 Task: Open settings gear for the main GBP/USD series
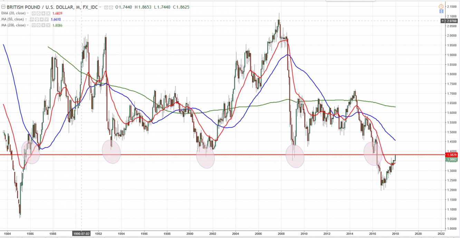click(x=111, y=7)
